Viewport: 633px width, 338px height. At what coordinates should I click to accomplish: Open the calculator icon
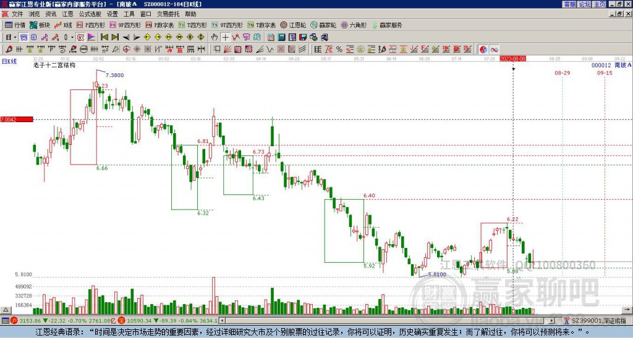pyautogui.click(x=282, y=38)
